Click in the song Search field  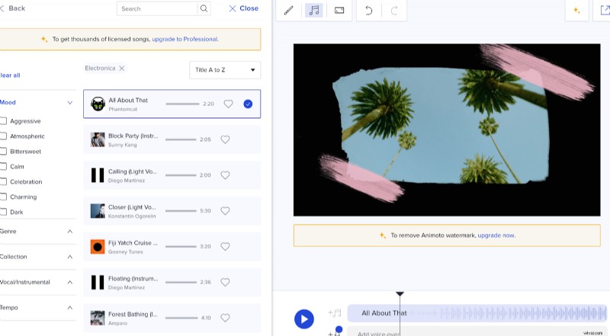point(157,8)
